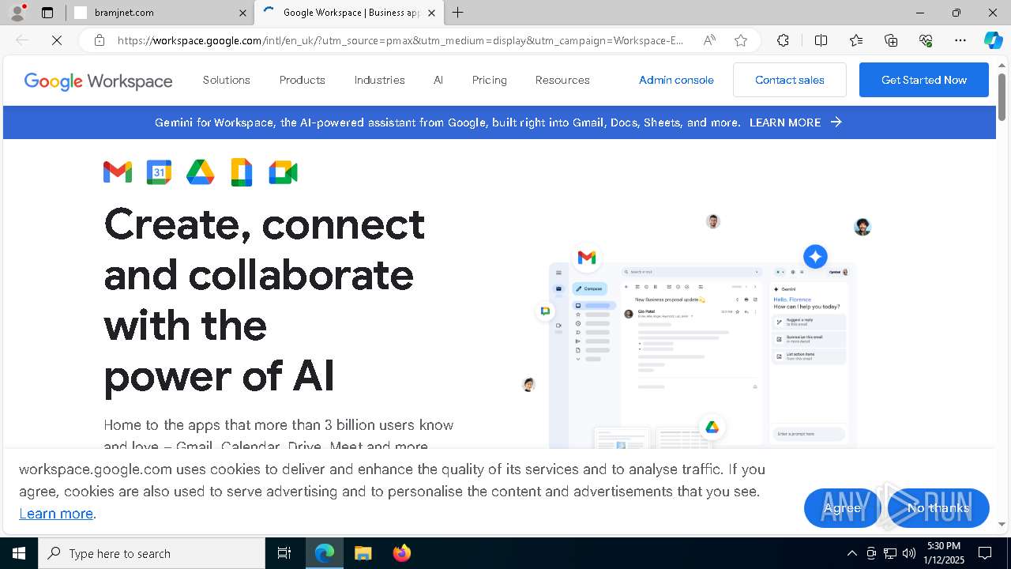Add this page to favorites star icon
Screen dimensions: 1011x569
[741, 40]
